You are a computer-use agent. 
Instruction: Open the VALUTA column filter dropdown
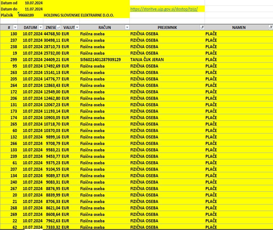77,27
